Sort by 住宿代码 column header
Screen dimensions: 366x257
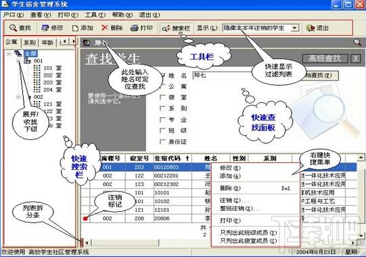172,158
